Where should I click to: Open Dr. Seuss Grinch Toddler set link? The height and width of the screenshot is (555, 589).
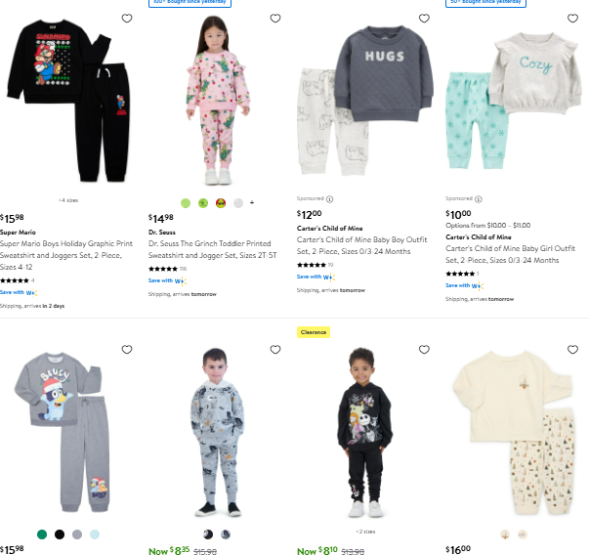coord(213,249)
